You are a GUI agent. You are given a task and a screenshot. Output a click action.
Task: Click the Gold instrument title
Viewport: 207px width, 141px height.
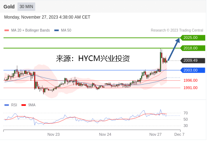point(9,7)
